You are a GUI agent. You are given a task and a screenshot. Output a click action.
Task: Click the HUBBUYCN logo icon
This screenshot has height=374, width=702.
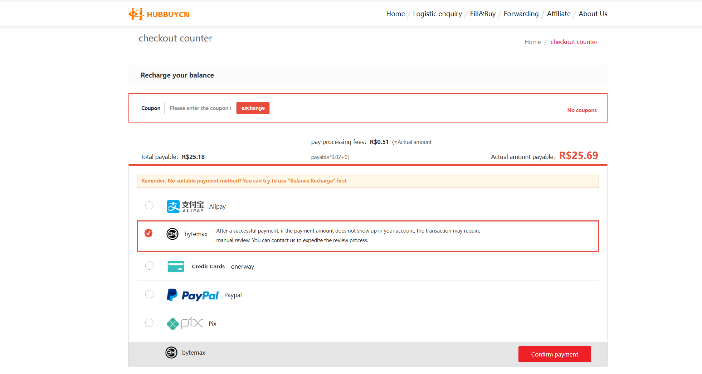[136, 14]
